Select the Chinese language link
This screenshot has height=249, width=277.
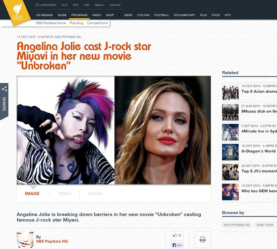tap(75, 5)
